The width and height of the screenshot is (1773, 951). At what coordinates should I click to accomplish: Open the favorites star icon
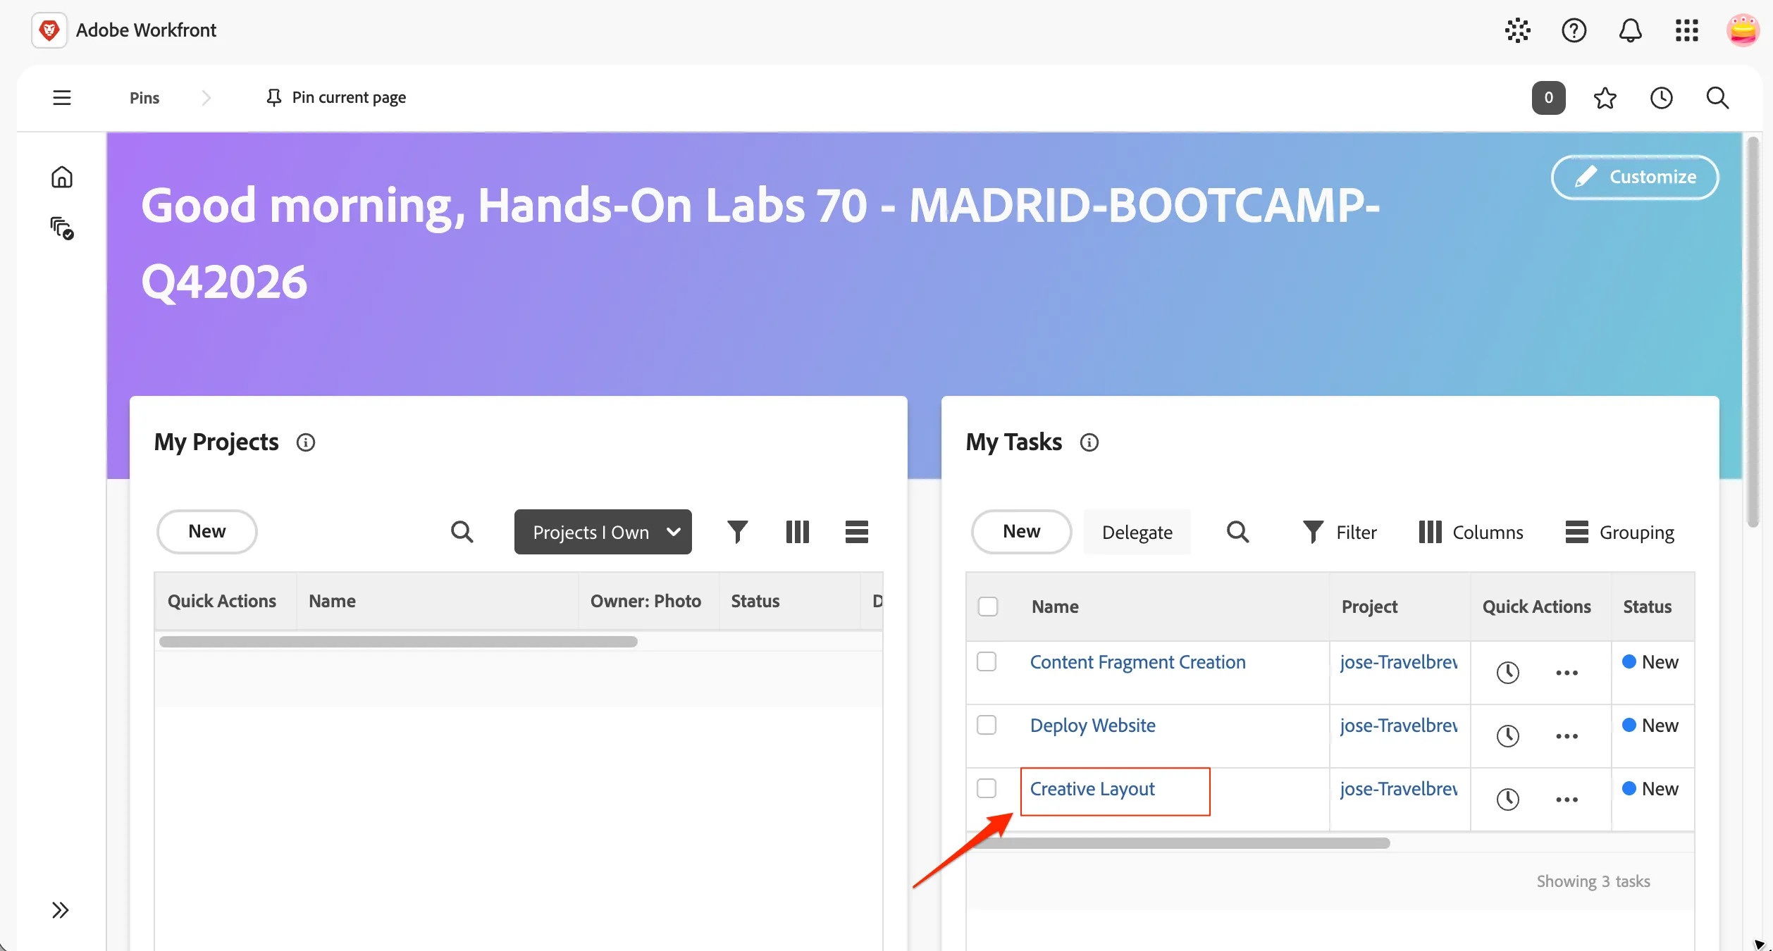(x=1605, y=98)
